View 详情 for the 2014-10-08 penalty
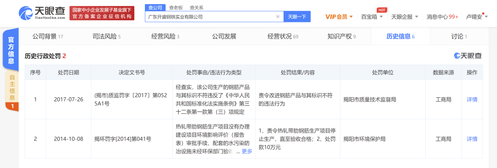The image size is (497, 168). pos(472,139)
